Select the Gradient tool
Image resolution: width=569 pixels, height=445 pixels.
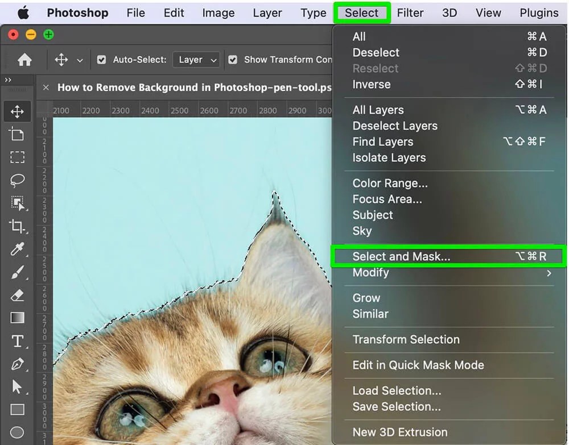pos(17,318)
